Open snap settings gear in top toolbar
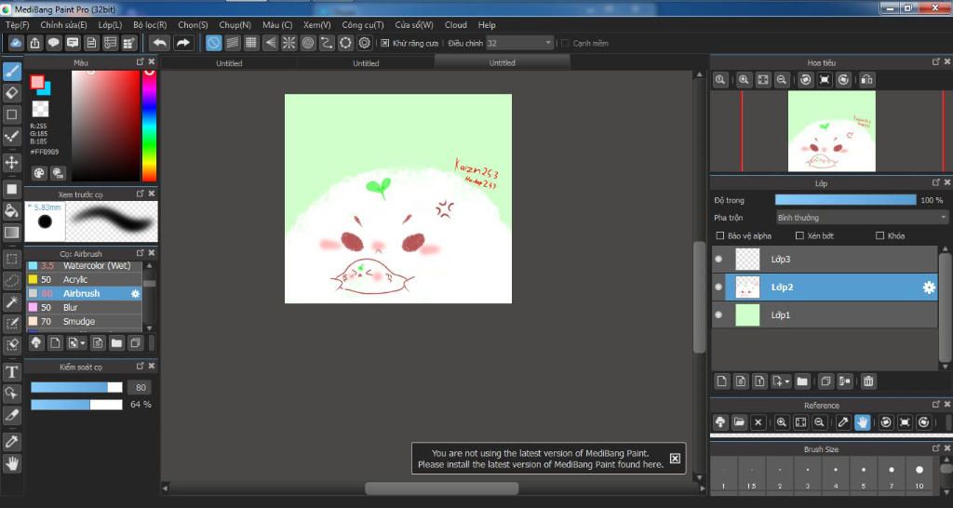This screenshot has height=508, width=953. 365,43
